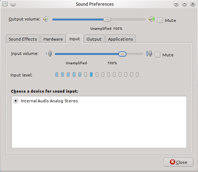Select the Internal Audio Analog Stereo radio button
Screen dimensions: 198x172
coord(16,101)
